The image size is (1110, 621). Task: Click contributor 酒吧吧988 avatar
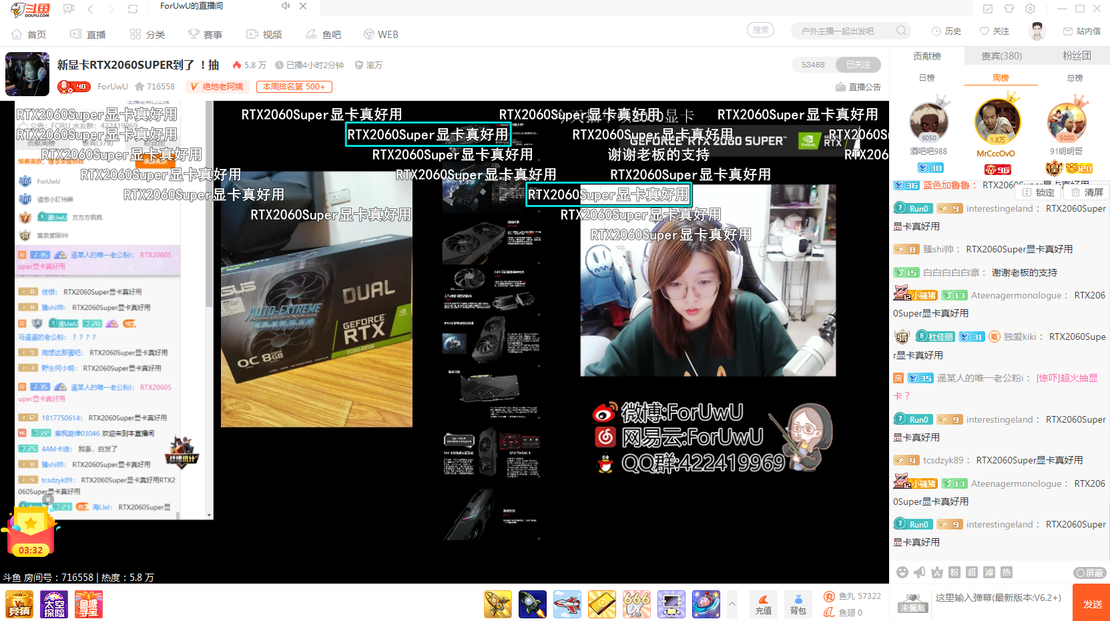[x=928, y=122]
